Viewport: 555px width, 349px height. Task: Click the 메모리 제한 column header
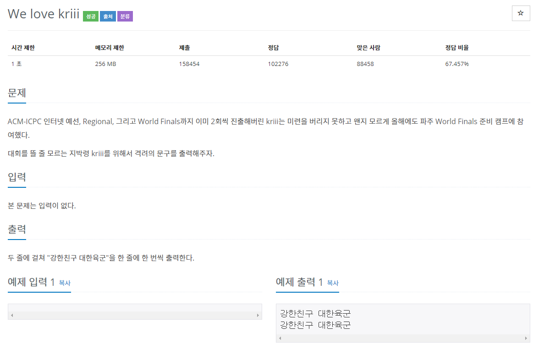click(x=110, y=48)
